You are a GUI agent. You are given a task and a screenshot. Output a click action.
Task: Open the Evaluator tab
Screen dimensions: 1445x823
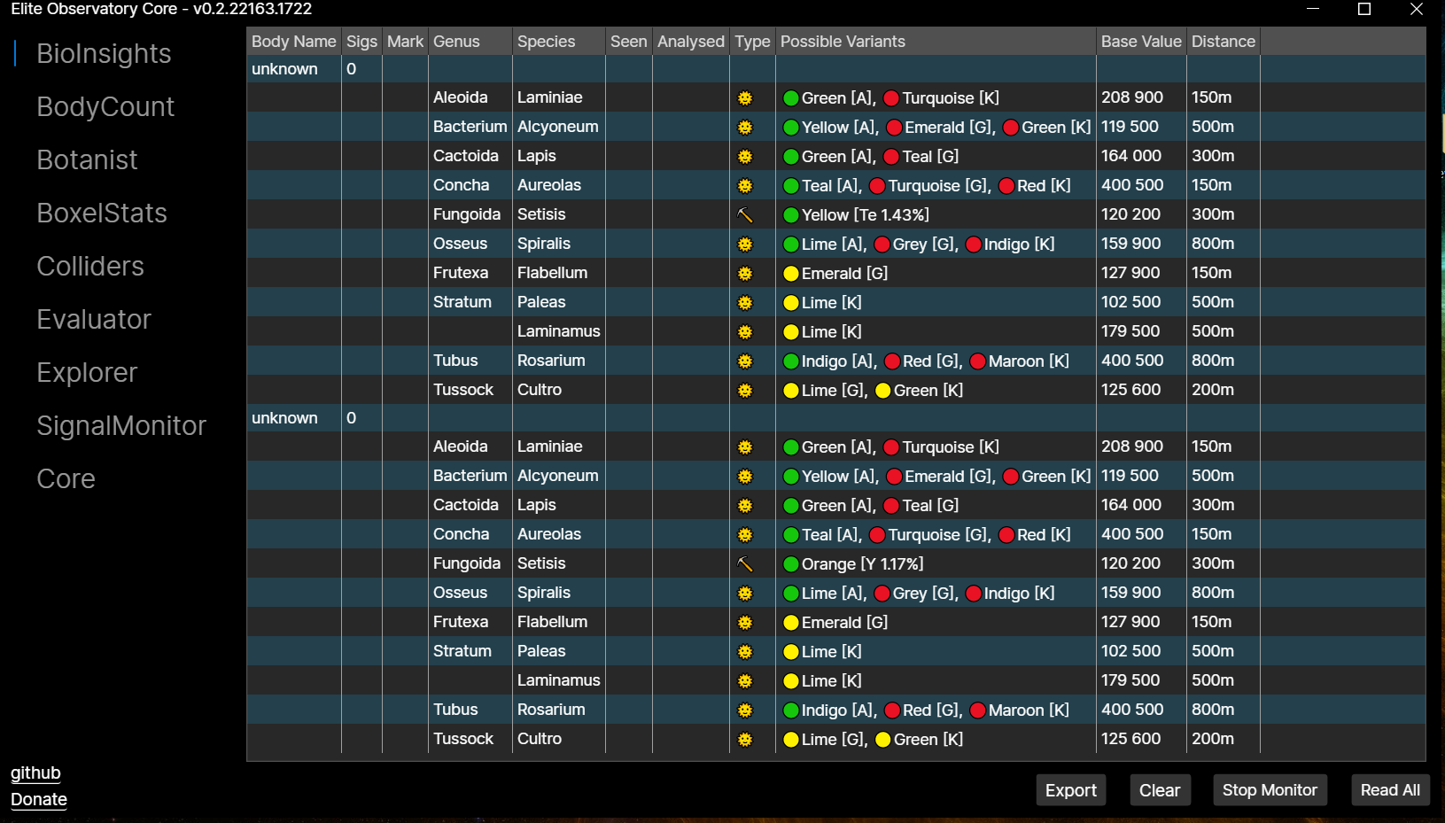click(94, 319)
